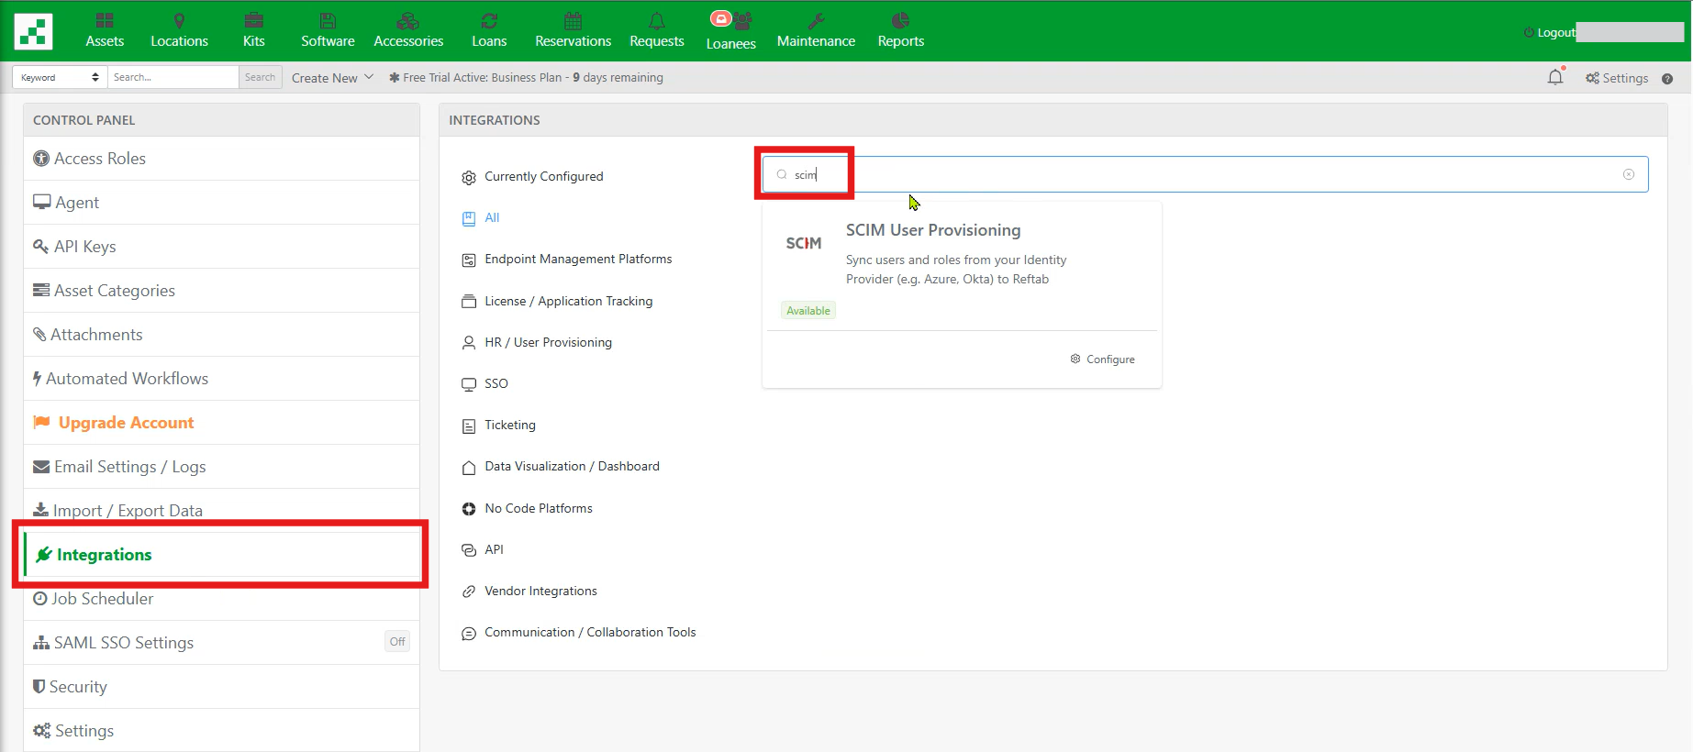Image resolution: width=1693 pixels, height=752 pixels.
Task: Open the Requests page
Action: point(657,31)
